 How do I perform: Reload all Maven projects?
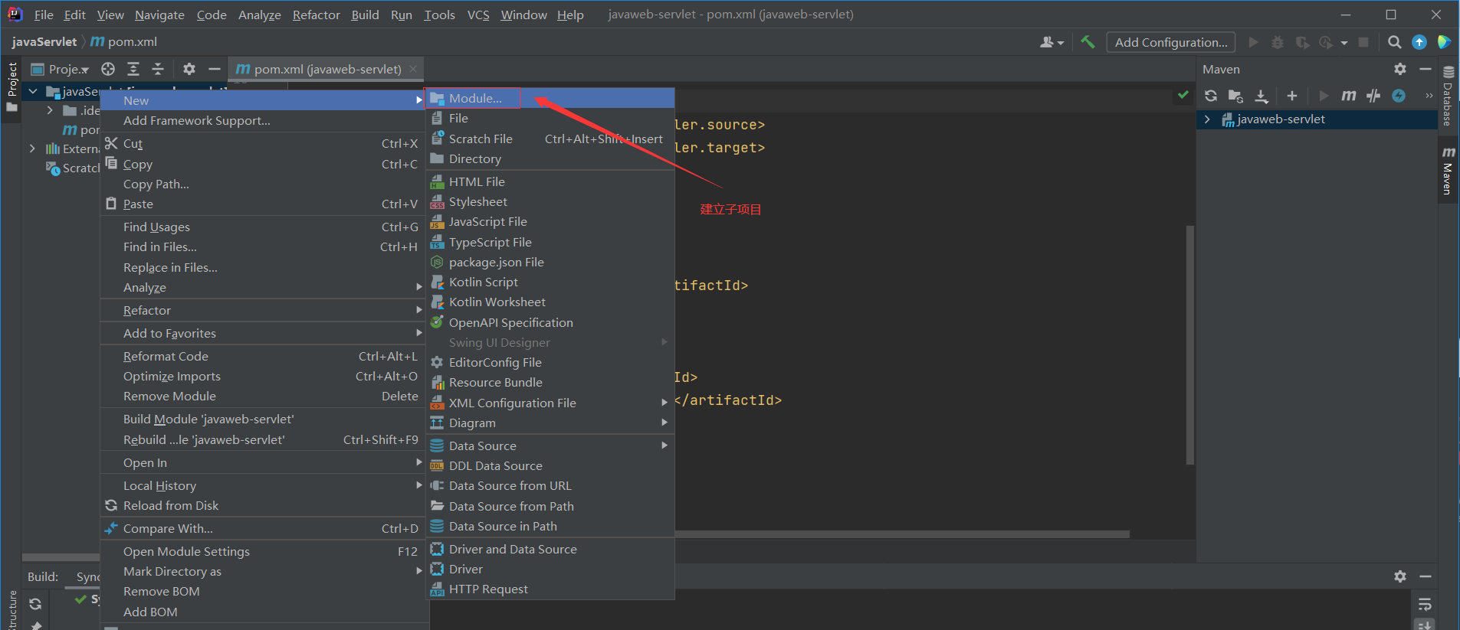pyautogui.click(x=1211, y=96)
